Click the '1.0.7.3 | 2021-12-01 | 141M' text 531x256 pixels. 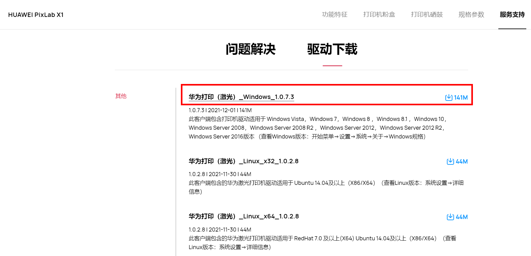point(220,110)
